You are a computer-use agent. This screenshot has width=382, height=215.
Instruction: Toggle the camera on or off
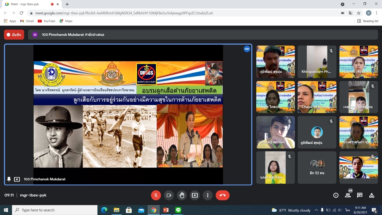pos(169,195)
